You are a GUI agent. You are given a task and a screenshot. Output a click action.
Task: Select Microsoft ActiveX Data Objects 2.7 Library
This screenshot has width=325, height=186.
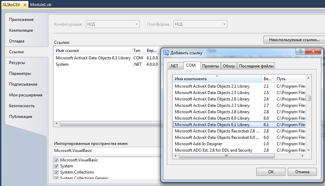239,105
